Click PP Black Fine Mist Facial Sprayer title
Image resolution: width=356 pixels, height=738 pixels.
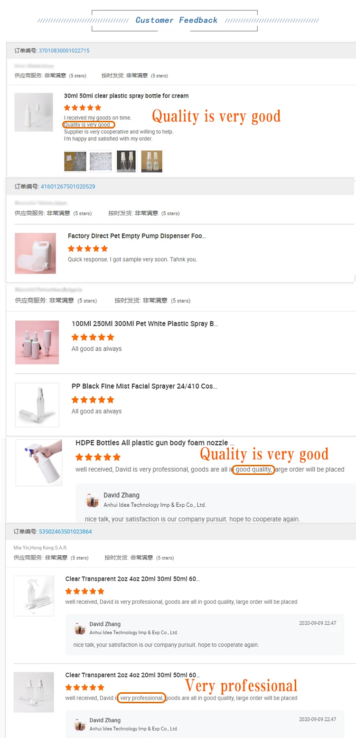click(144, 386)
